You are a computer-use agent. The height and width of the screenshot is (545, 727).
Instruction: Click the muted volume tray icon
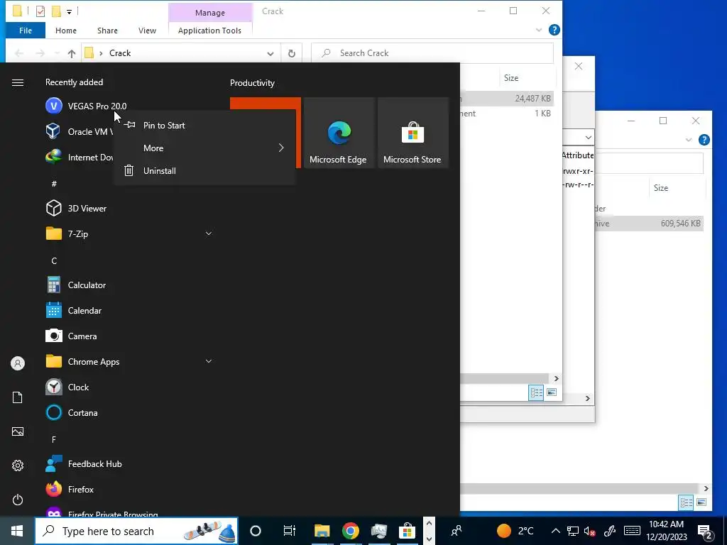click(x=590, y=532)
